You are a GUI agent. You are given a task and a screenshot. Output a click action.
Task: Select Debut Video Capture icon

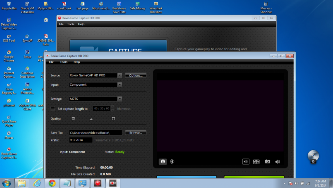coord(9,24)
